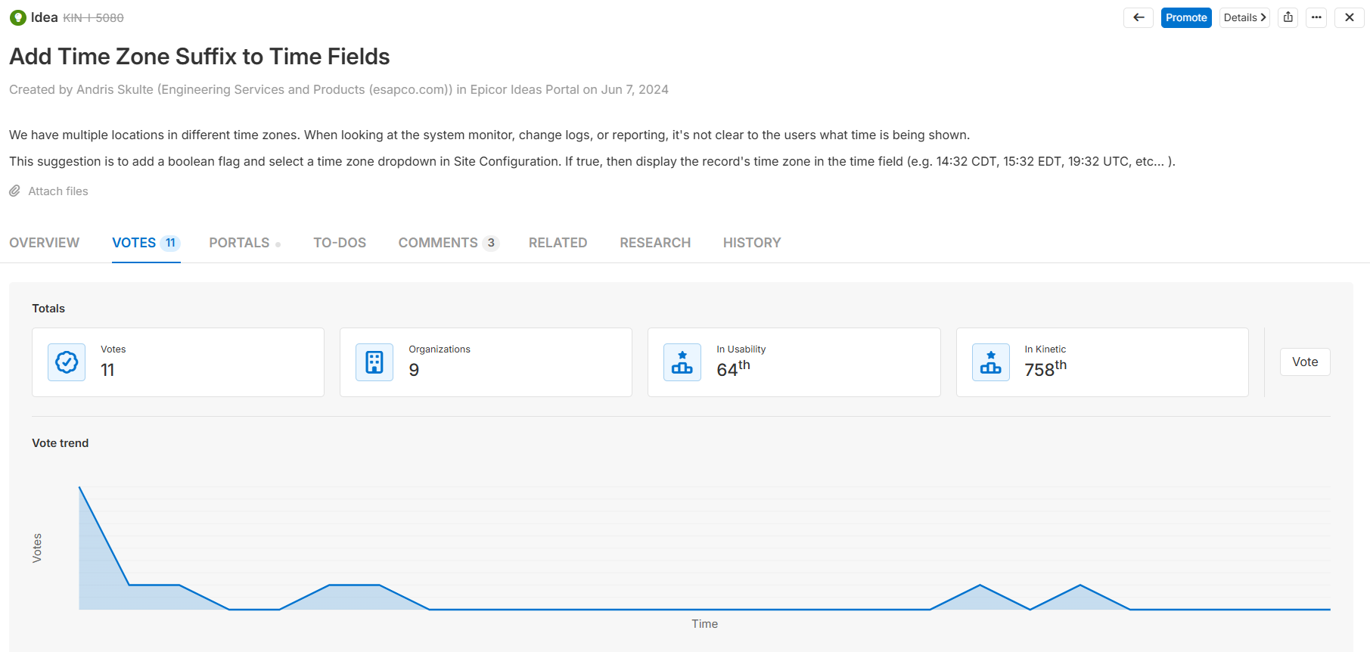Click the idea title 'Add Time Zone Suffix to Time Fields'
This screenshot has height=652, width=1370.
tap(200, 57)
